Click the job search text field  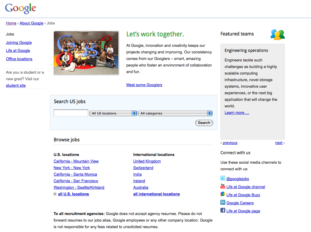[x=71, y=113]
